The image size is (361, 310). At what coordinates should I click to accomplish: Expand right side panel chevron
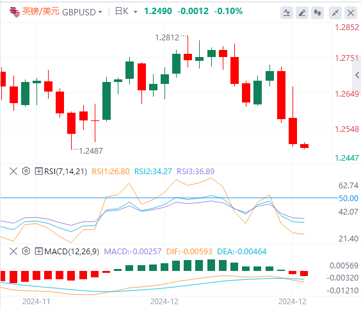click(357, 75)
